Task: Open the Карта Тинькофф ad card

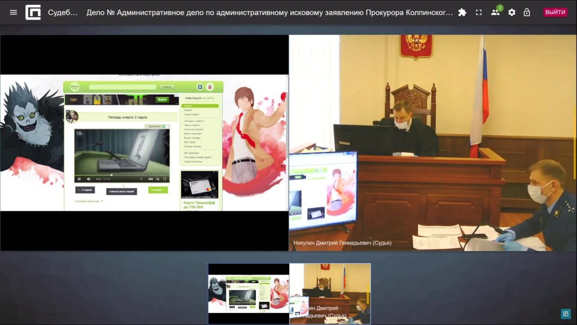Action: pos(199,190)
